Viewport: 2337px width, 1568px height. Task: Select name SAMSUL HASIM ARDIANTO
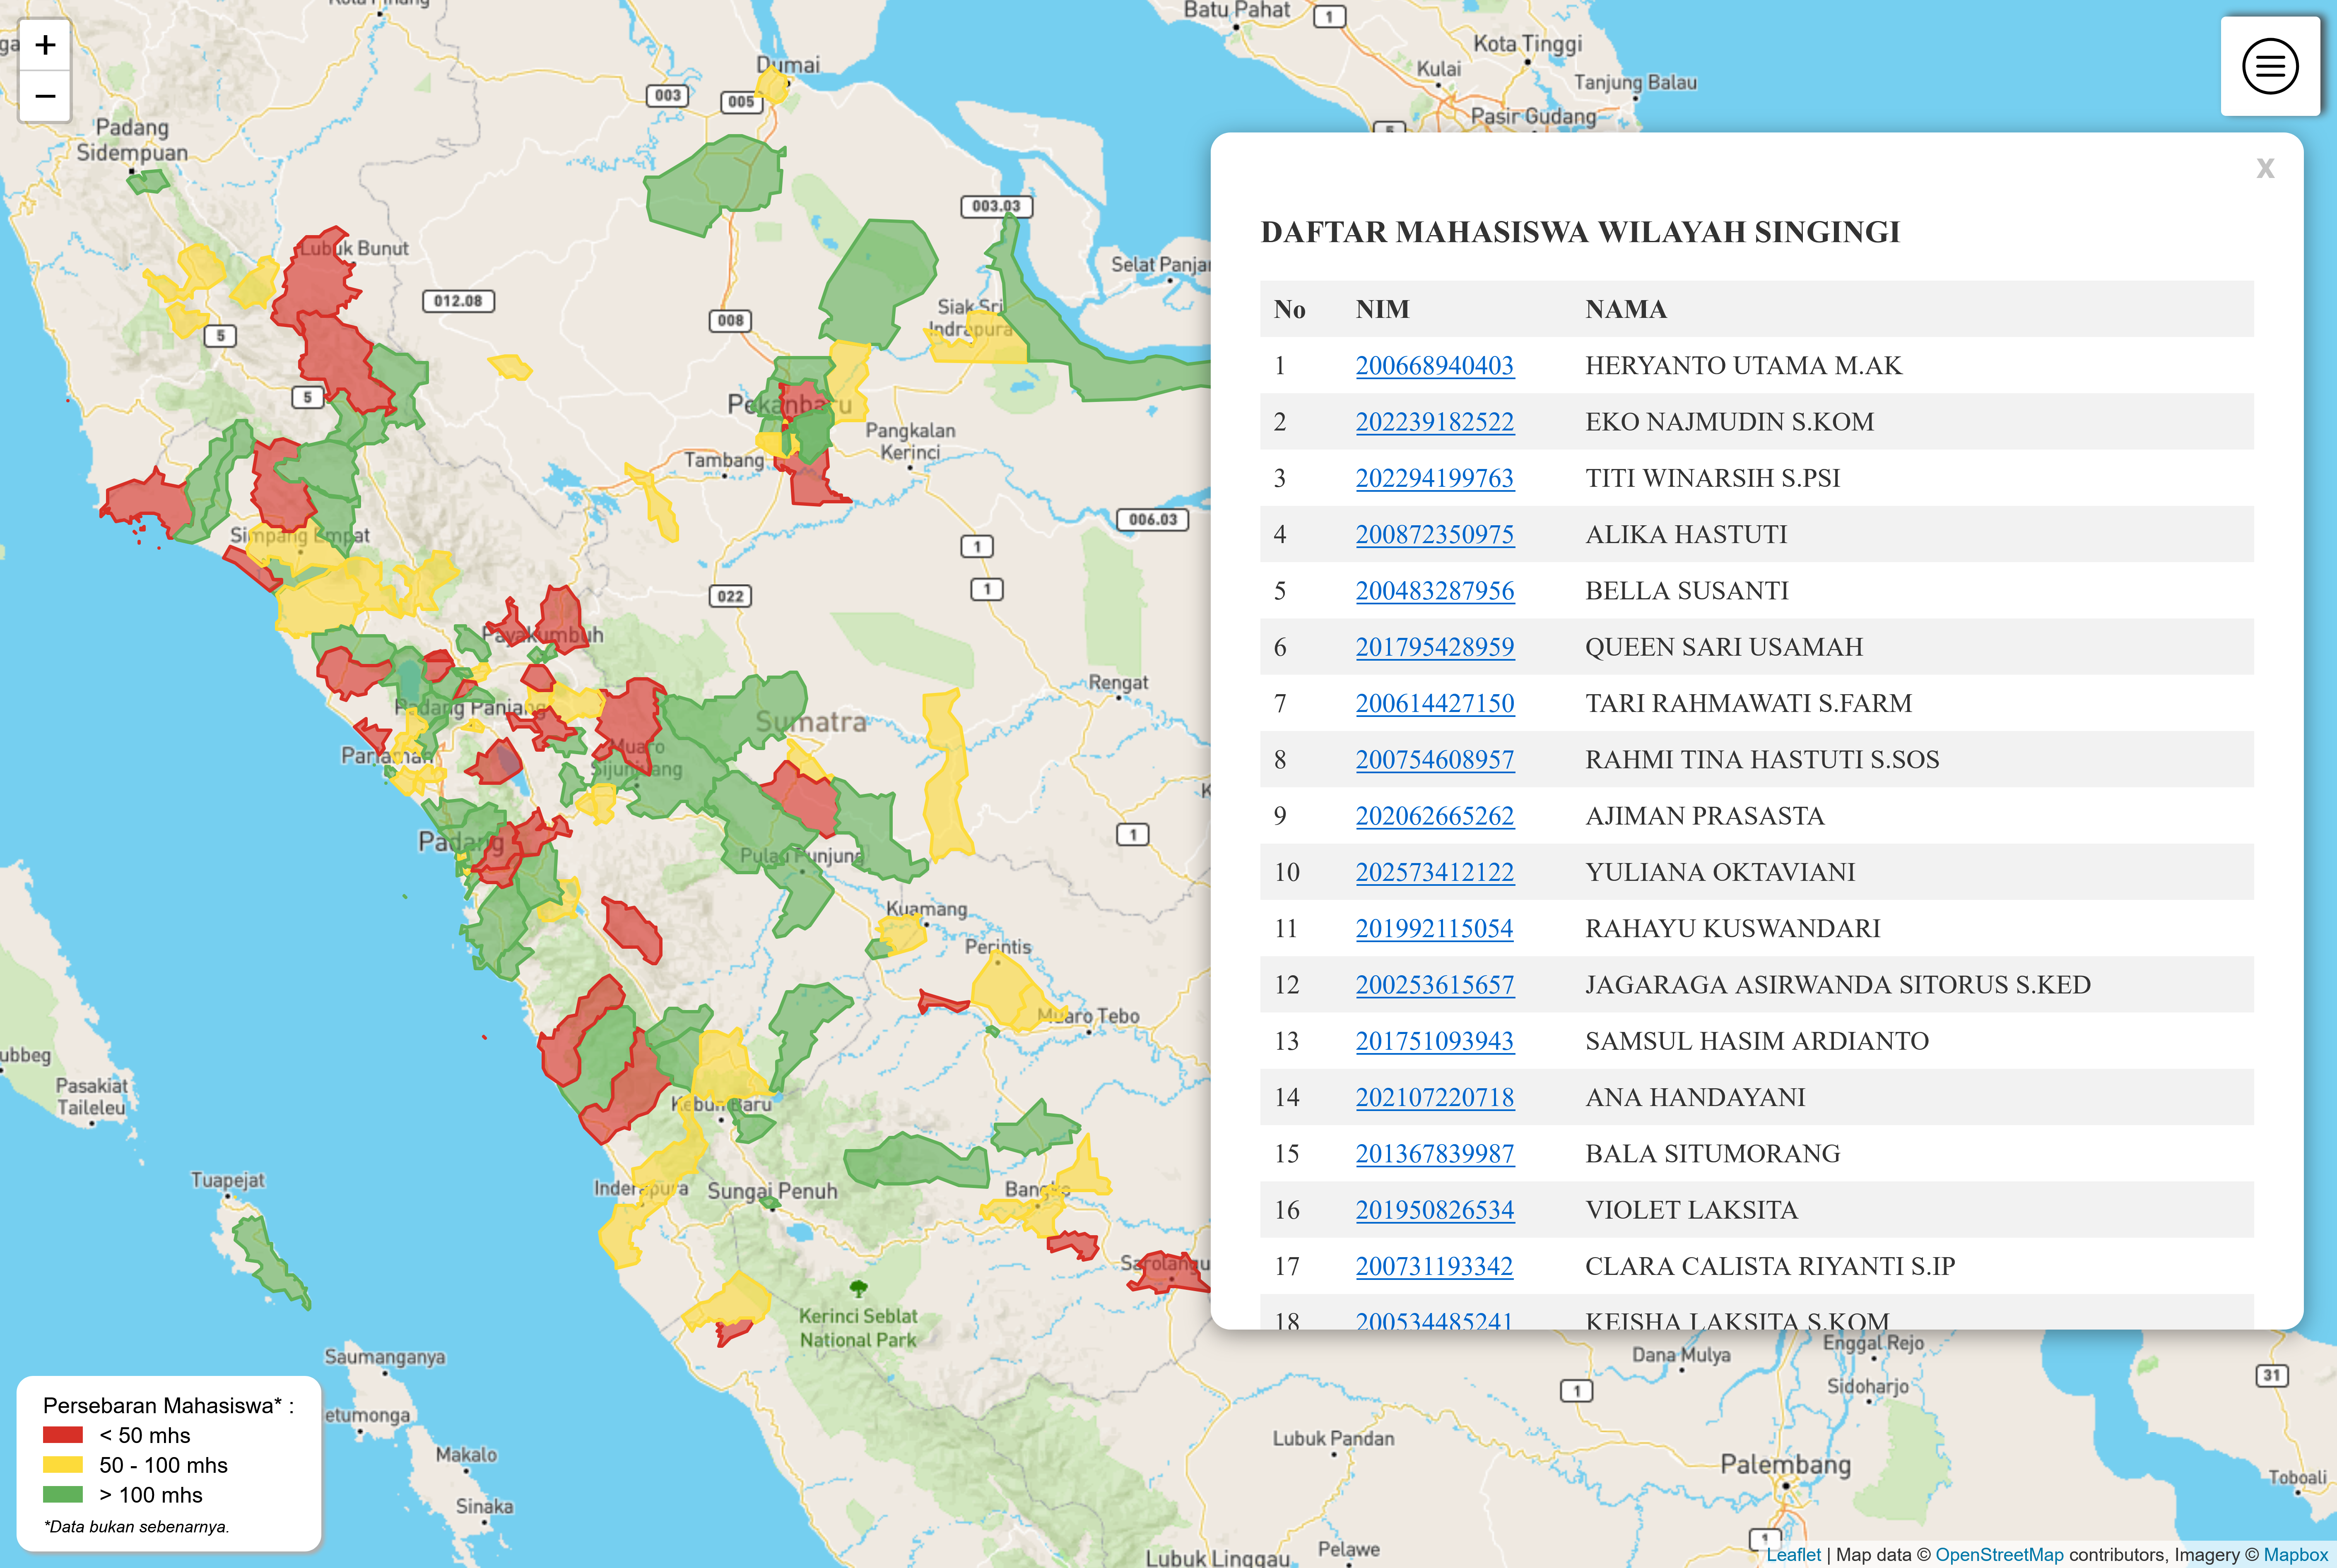1757,1041
